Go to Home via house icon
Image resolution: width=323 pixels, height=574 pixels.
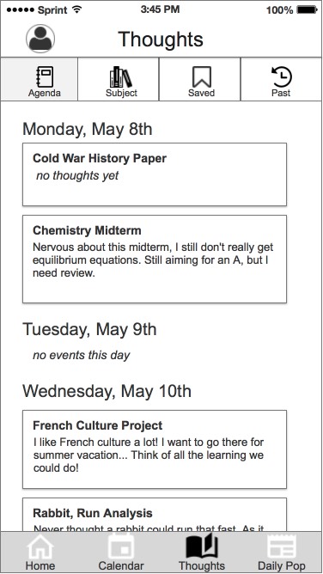(x=40, y=547)
